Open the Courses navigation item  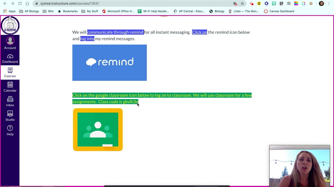pos(10,73)
